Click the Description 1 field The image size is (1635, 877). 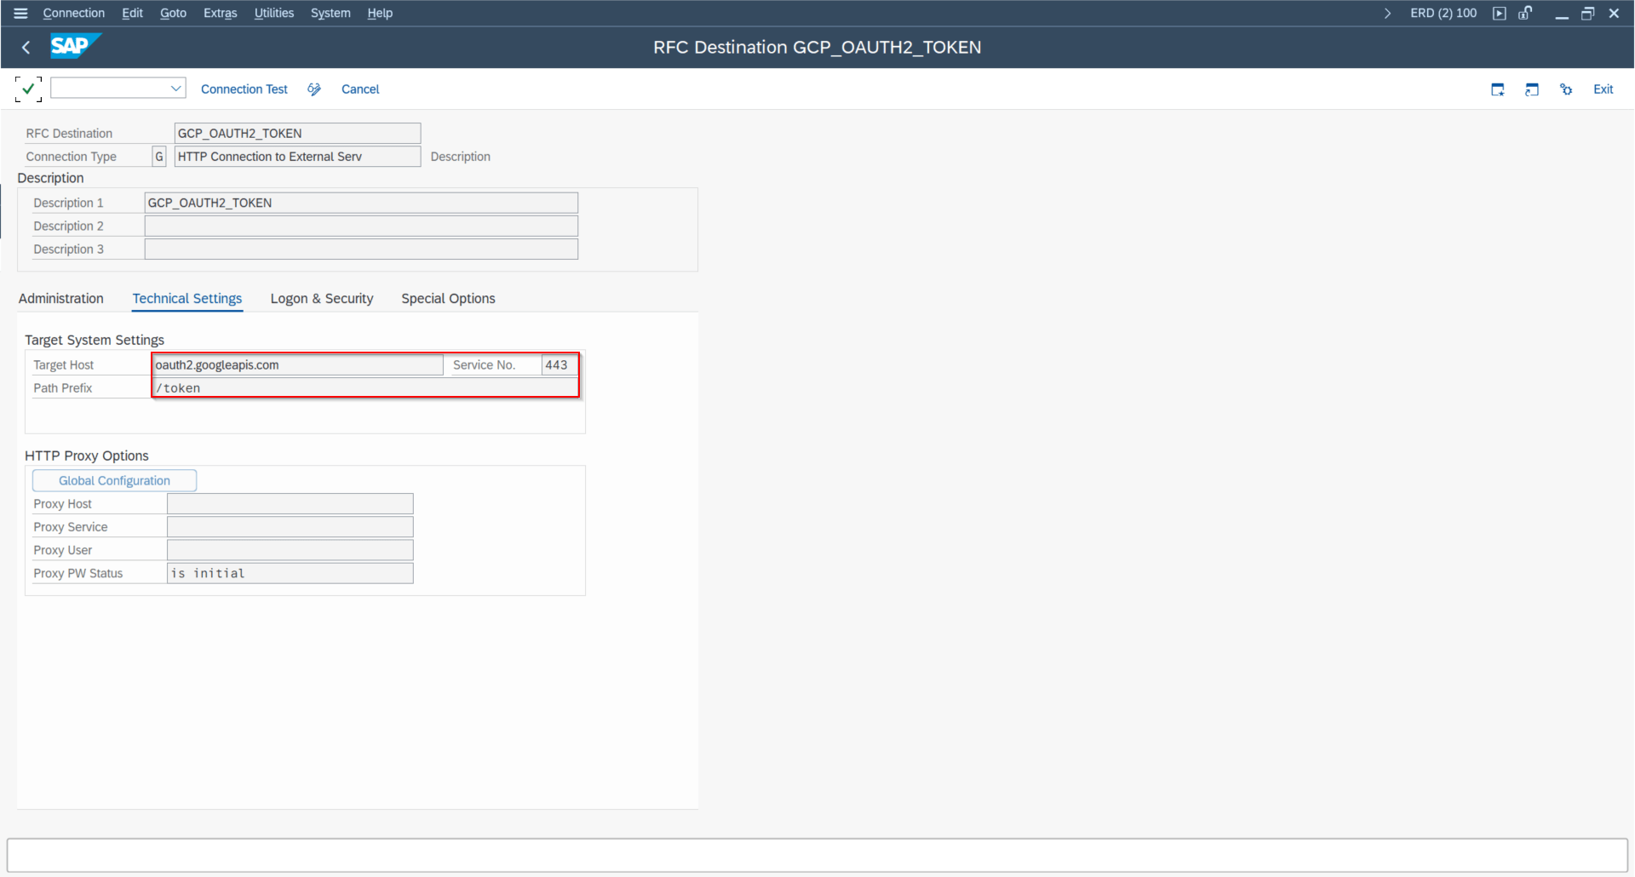tap(361, 203)
